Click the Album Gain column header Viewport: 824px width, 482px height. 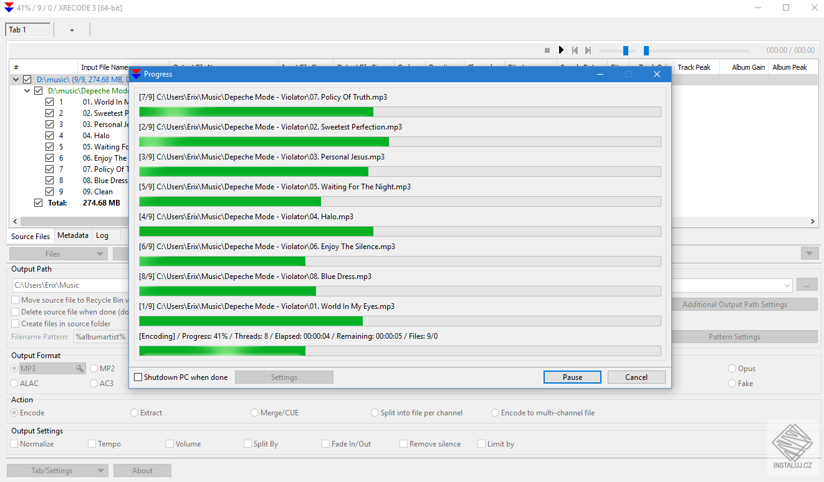coord(744,67)
